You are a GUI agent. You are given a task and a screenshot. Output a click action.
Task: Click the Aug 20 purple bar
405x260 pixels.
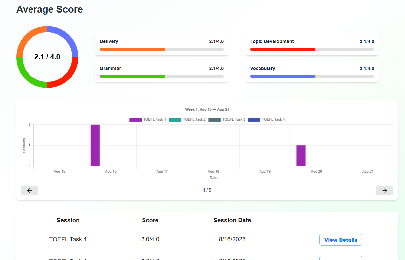pyautogui.click(x=301, y=156)
